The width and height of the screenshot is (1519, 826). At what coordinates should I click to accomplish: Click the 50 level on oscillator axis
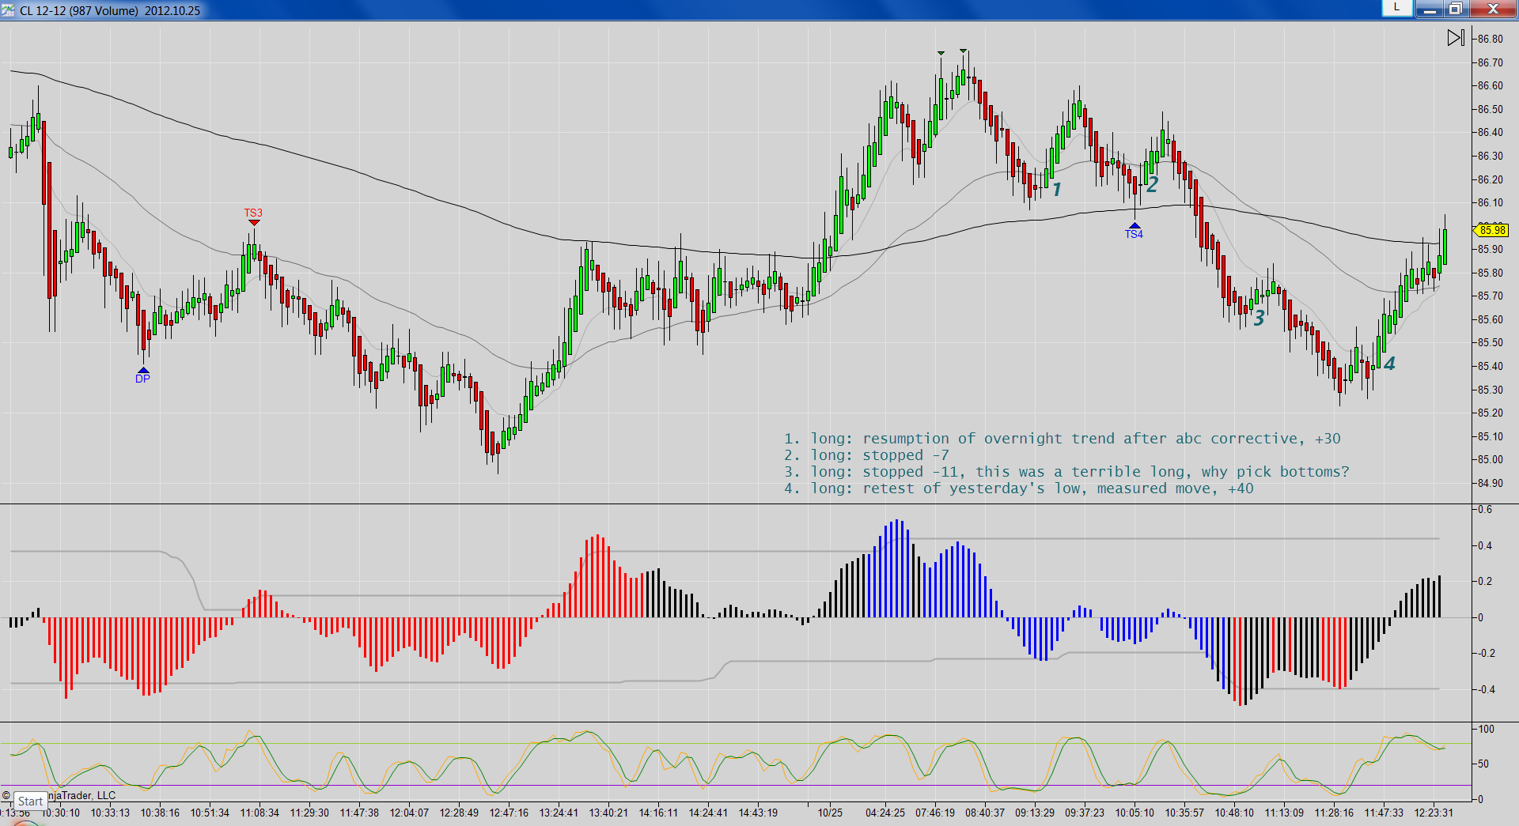click(1483, 764)
